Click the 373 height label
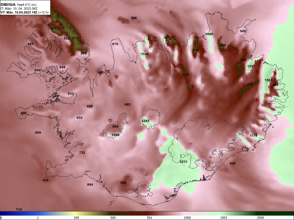294x220 pixels. (75, 38)
